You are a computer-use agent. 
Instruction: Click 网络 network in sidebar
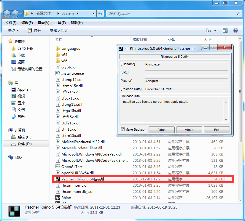coord(15,157)
